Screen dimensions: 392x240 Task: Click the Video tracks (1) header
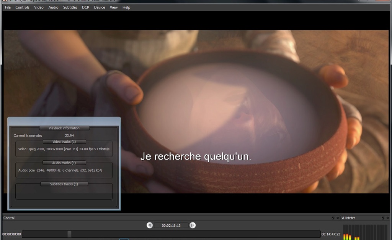[64, 142]
